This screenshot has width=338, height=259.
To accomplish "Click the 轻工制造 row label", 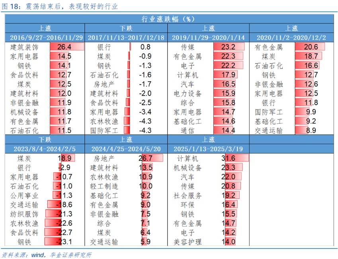I will click(x=104, y=186).
